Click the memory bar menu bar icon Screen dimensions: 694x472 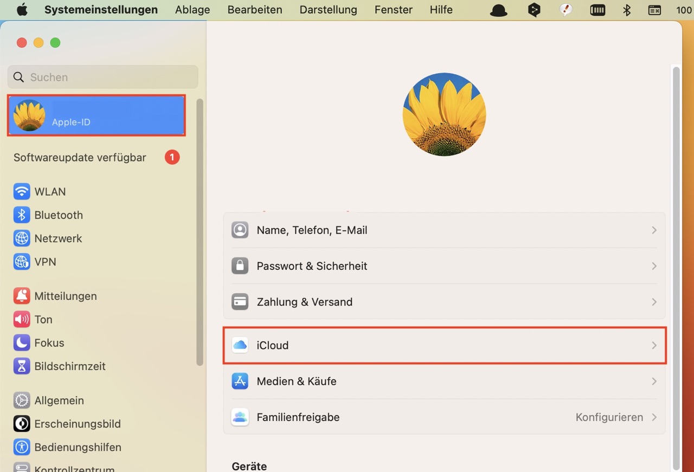click(597, 10)
